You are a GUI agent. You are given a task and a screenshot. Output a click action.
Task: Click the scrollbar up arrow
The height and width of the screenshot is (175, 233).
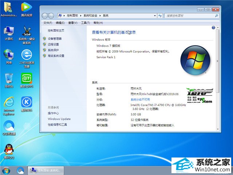coord(218,28)
